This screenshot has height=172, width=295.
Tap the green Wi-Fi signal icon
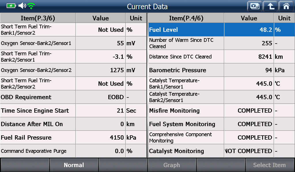[31, 6]
